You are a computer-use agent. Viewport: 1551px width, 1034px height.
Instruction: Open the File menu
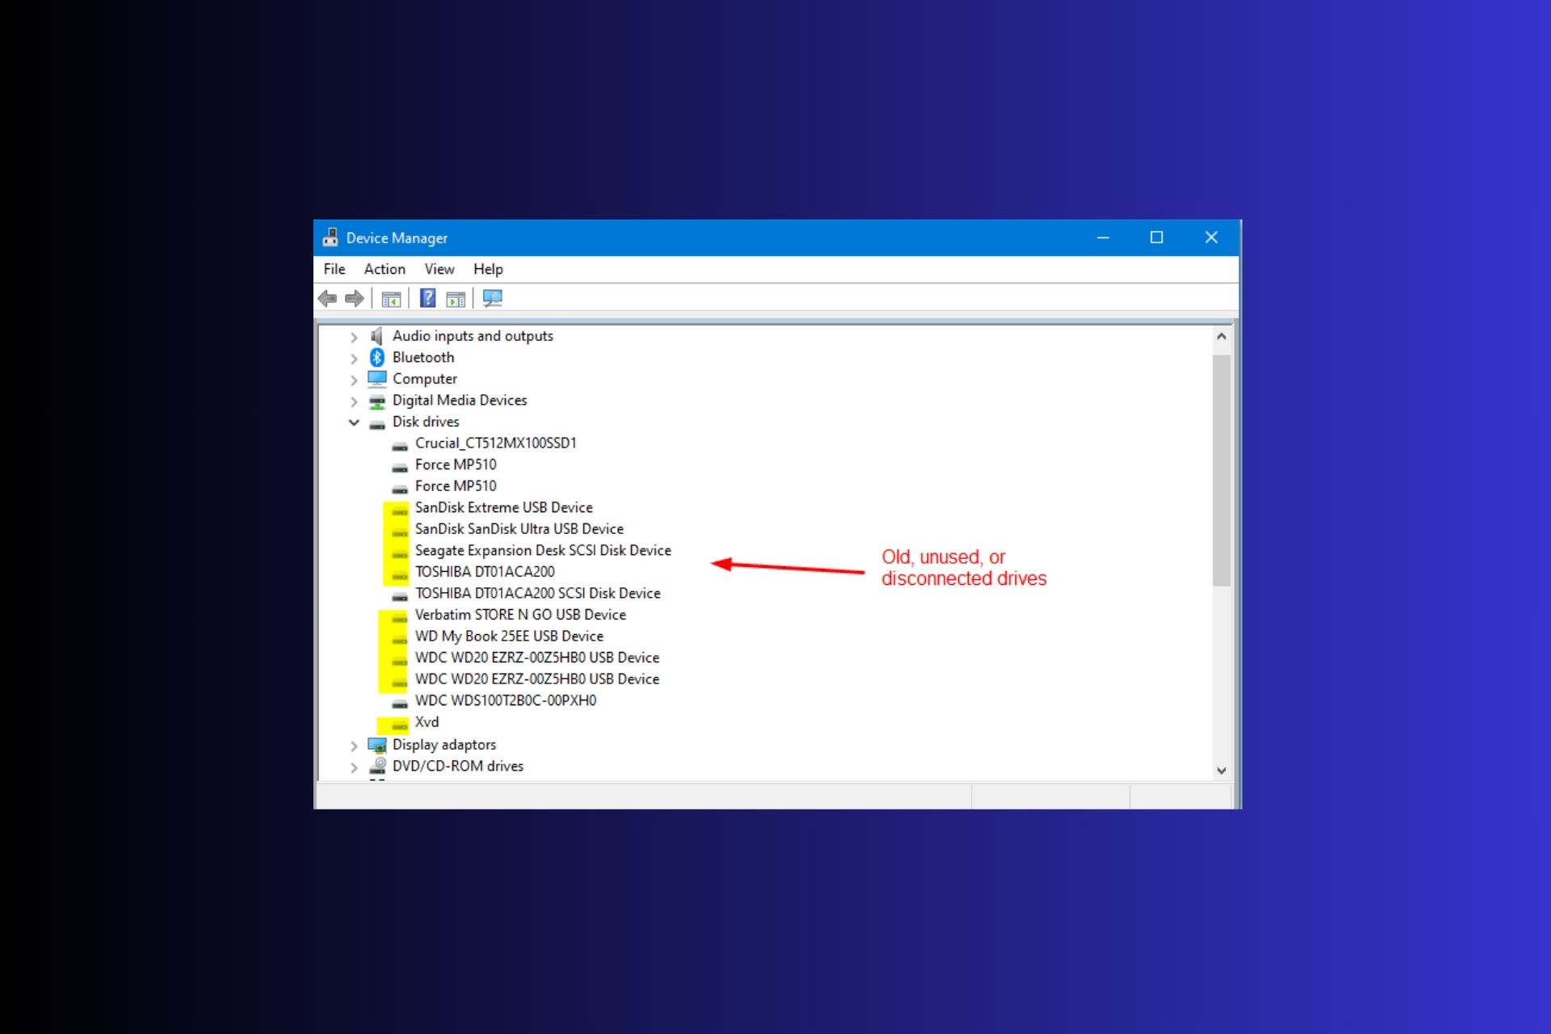click(334, 269)
